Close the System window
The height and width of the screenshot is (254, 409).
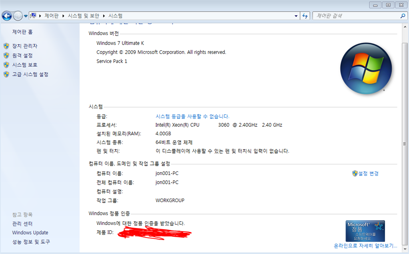click(401, 5)
